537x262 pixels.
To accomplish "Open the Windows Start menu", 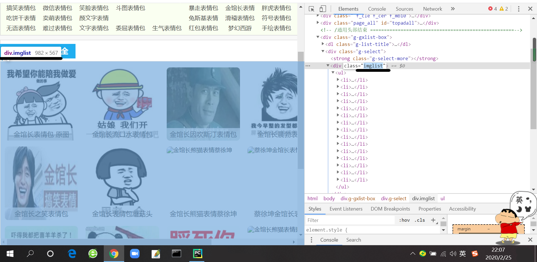I will coord(10,254).
